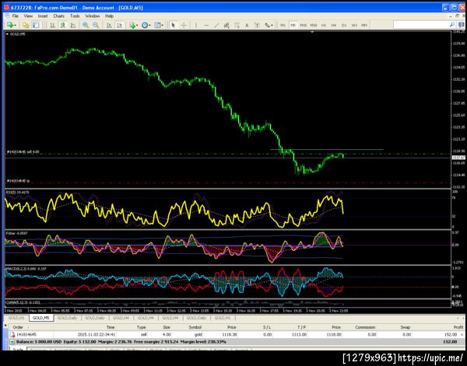Toggle Chart Shift on the chart toolbar

tap(119, 26)
